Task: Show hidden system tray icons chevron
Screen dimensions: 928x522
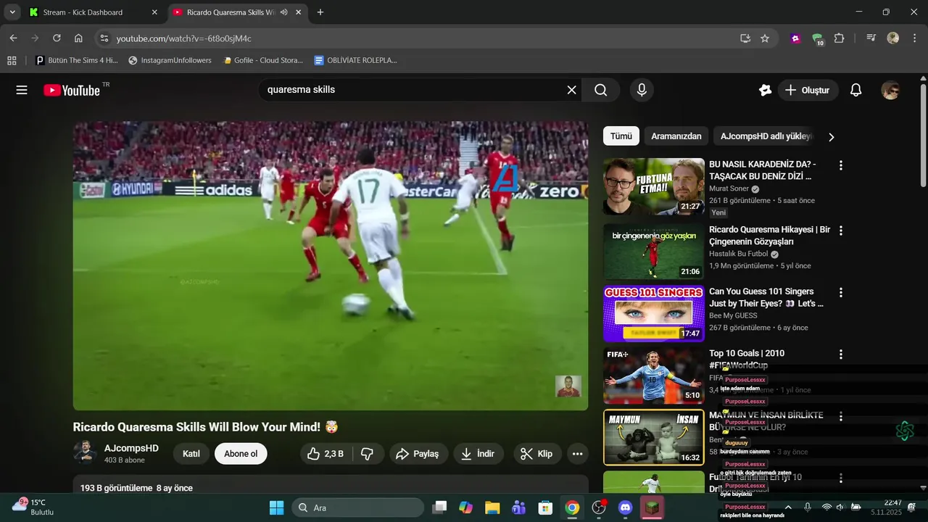Action: click(788, 507)
